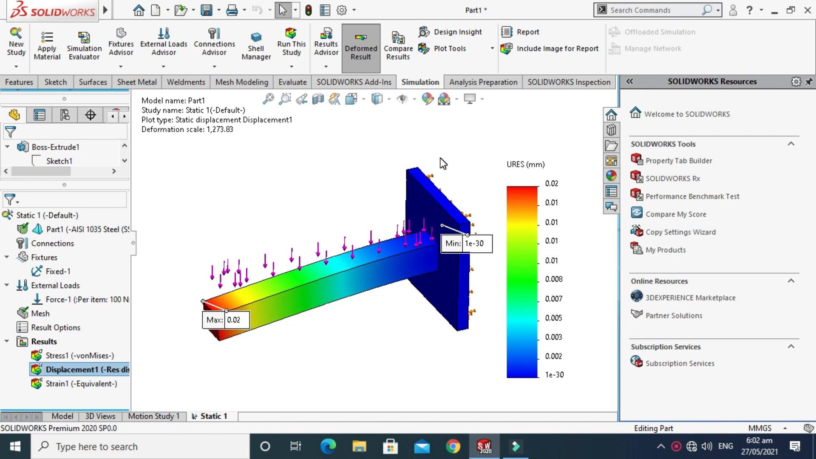Open the 3DEXPERIENCE Marketplace link
The height and width of the screenshot is (459, 816).
[690, 298]
